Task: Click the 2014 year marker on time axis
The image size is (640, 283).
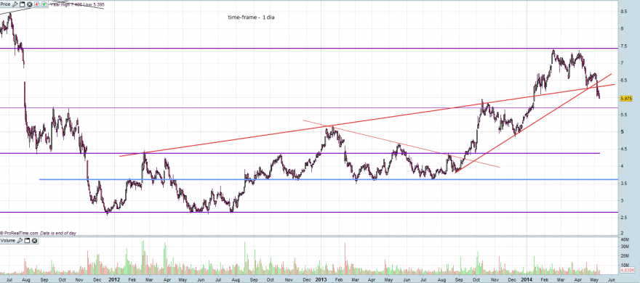Action: 527,280
